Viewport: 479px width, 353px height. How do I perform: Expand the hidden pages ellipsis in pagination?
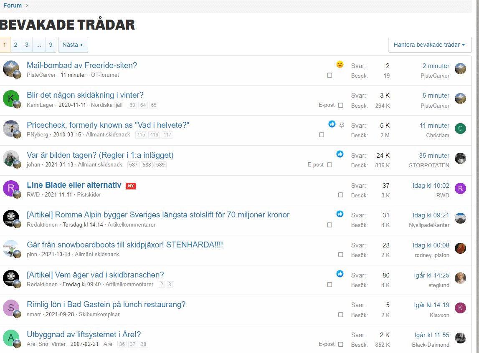click(x=39, y=45)
